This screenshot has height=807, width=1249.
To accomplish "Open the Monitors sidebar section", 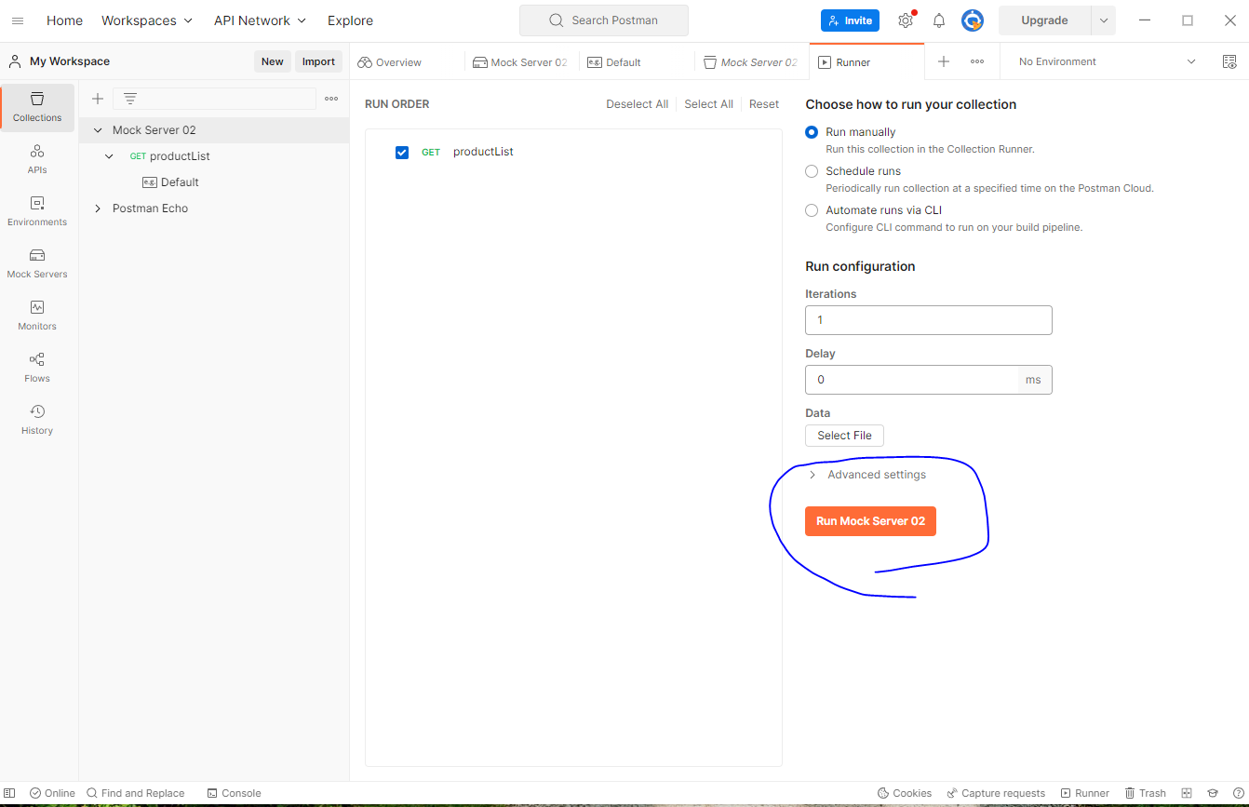I will pyautogui.click(x=37, y=316).
